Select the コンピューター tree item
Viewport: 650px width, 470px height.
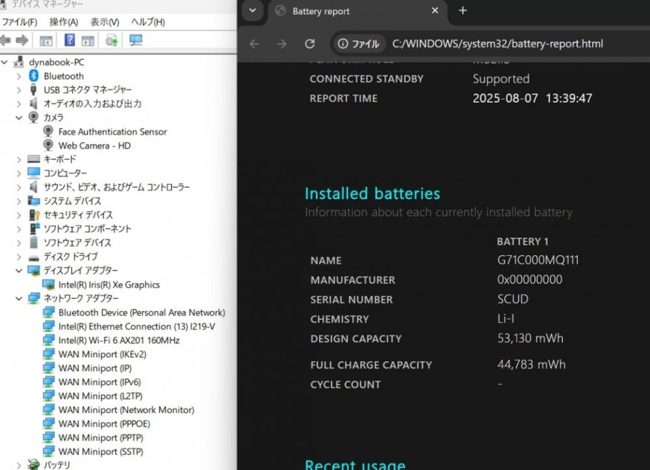pyautogui.click(x=65, y=173)
